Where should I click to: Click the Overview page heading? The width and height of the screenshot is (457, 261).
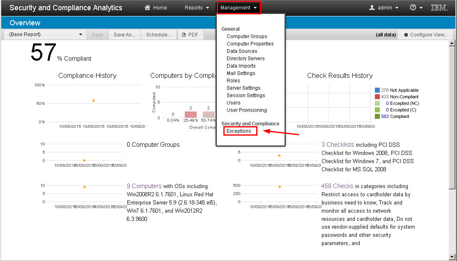25,23
